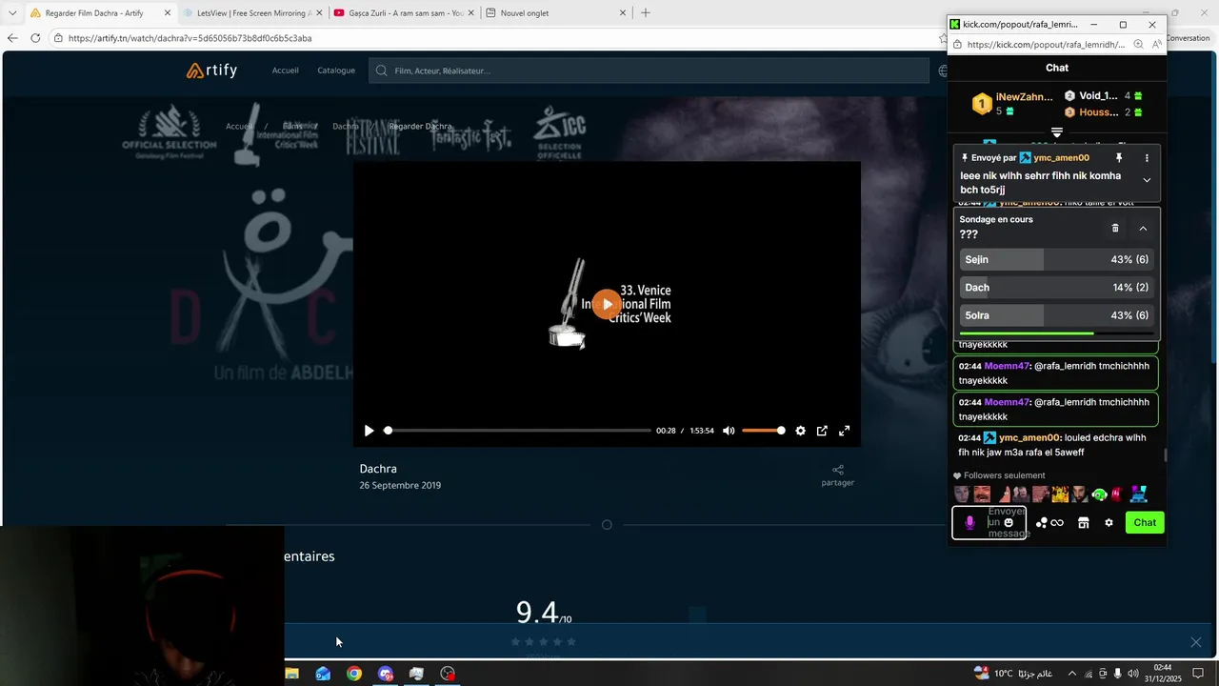This screenshot has width=1219, height=686.
Task: Mute the video with the speaker icon
Action: 729,431
